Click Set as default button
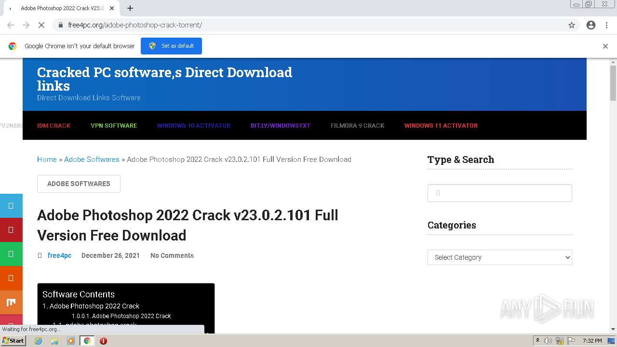 171,46
